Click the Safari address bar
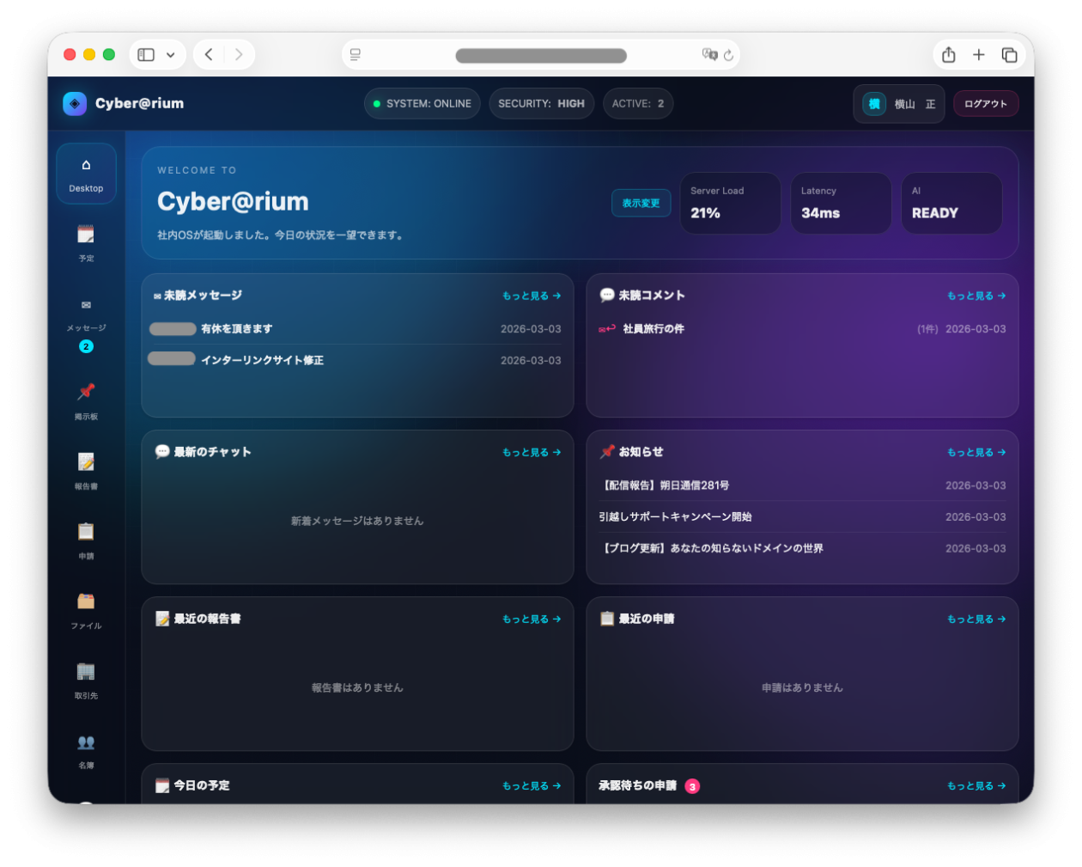 (540, 55)
